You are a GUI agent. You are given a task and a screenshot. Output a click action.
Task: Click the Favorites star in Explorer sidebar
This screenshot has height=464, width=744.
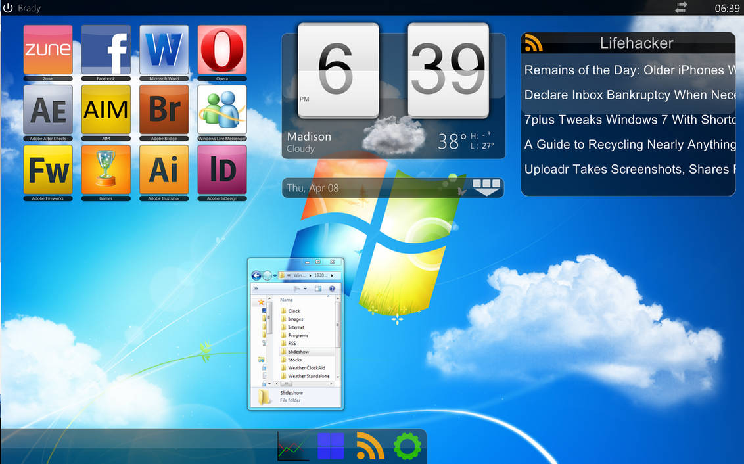point(261,302)
